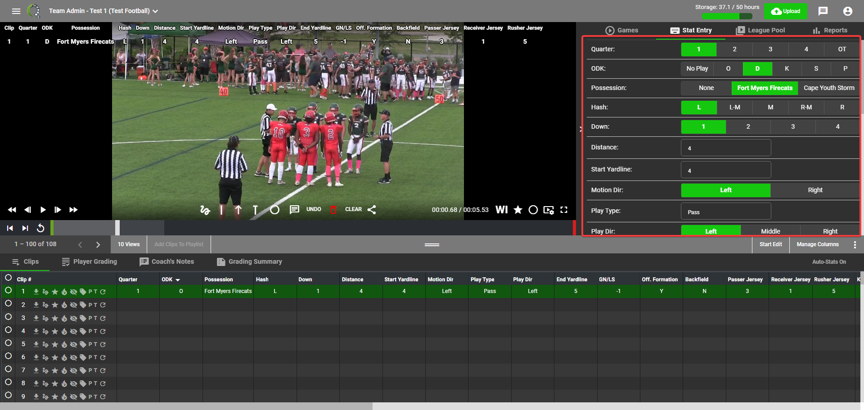Click the drawing squiggle icon on clip 2
This screenshot has width=864, height=410.
tap(45, 305)
